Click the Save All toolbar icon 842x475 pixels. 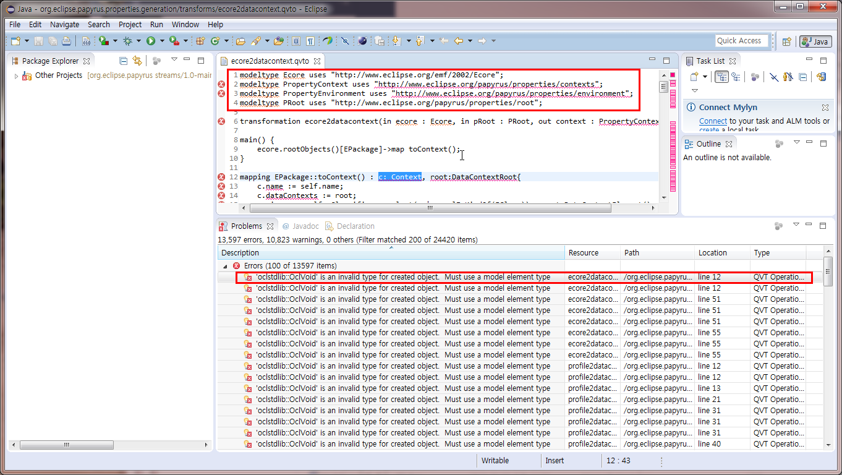click(x=53, y=41)
